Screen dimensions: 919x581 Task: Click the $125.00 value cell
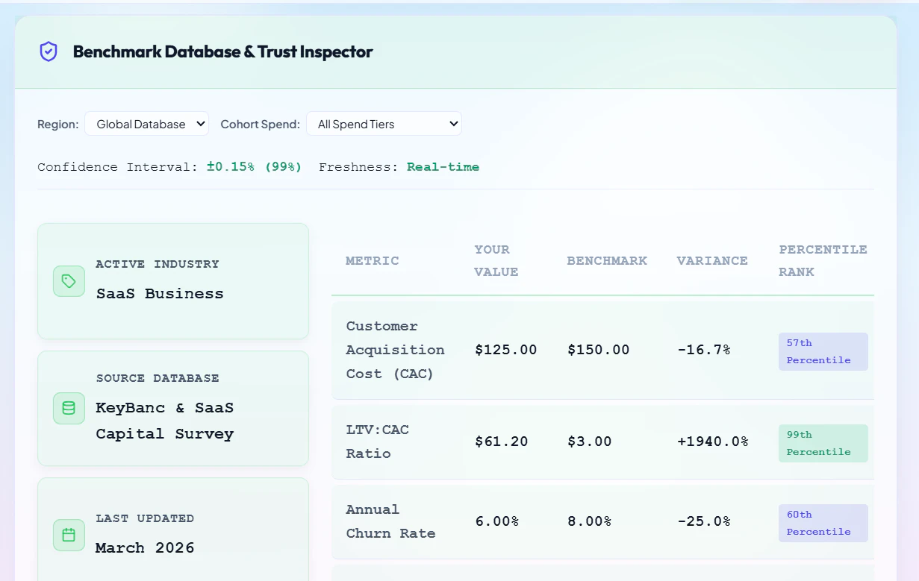pos(505,350)
